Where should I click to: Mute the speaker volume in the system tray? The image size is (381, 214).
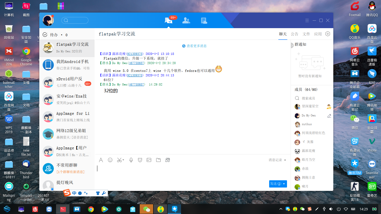click(331, 209)
